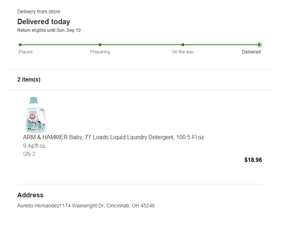This screenshot has width=288, height=233.
Task: Click the On the way status label
Action: 183,52
